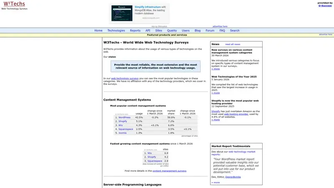The image size is (334, 188).
Task: Open the web hosting provider link
Action: (236, 114)
